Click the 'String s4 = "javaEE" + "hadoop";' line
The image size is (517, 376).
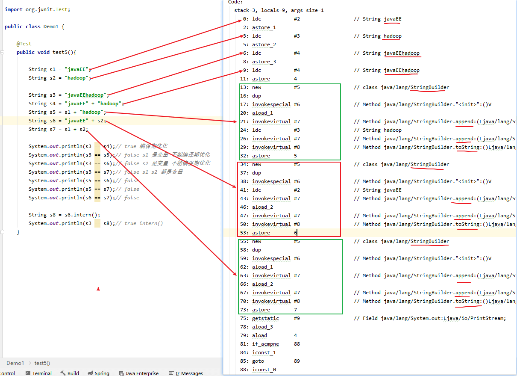click(76, 104)
